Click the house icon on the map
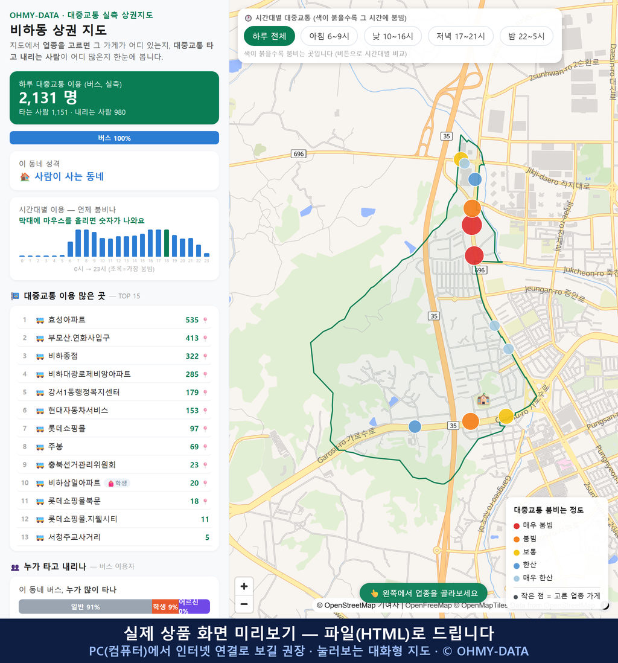The width and height of the screenshot is (618, 663). tap(483, 399)
